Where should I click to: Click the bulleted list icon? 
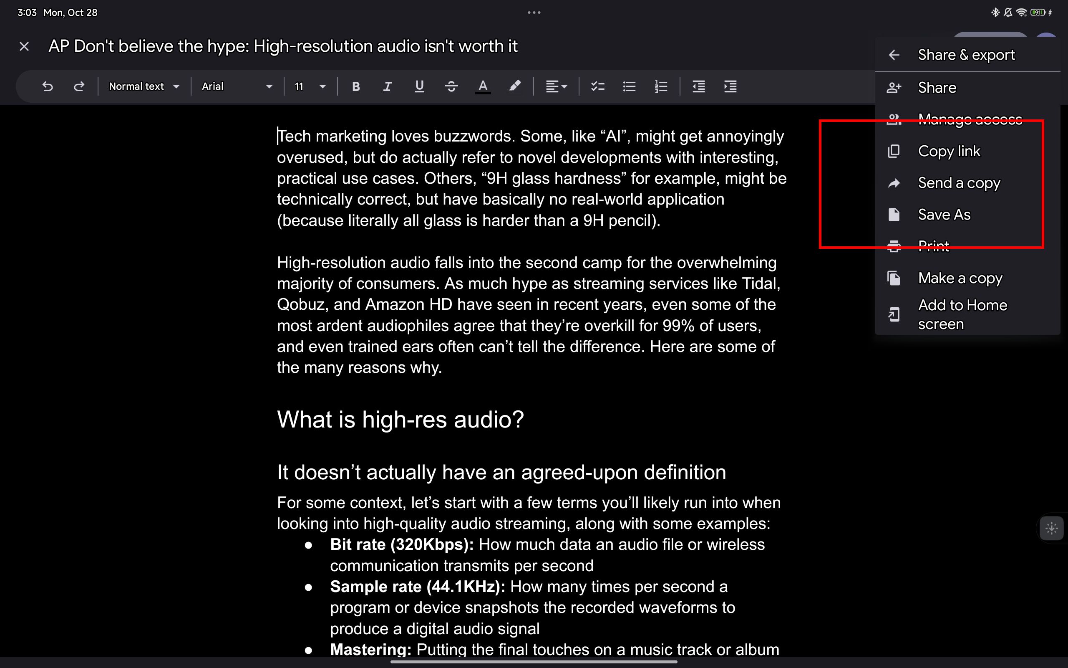[629, 86]
